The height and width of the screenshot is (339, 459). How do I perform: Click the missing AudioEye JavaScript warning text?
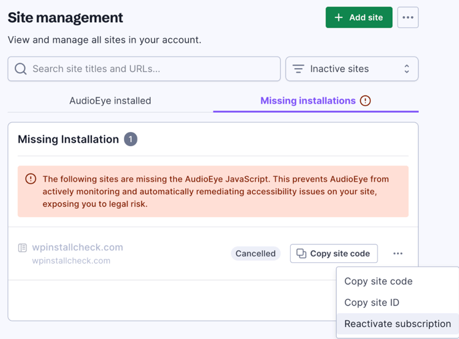(215, 192)
